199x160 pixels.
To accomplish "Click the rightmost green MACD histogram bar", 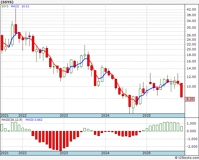I will [181, 128].
